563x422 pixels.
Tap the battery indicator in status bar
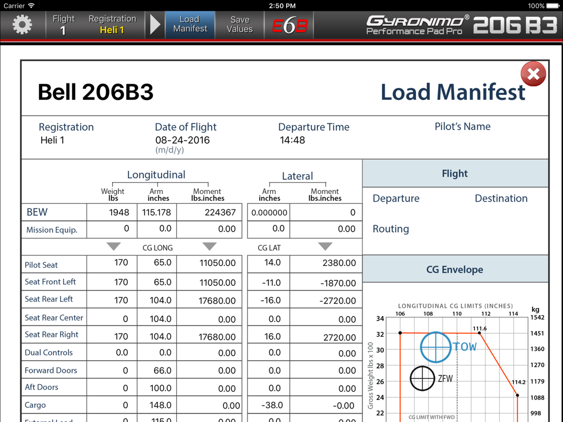552,6
